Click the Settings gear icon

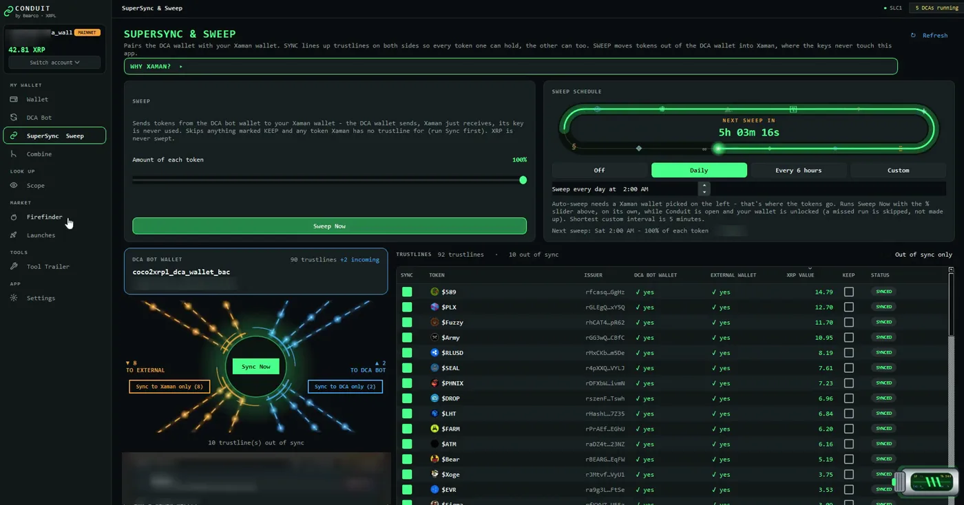click(14, 298)
